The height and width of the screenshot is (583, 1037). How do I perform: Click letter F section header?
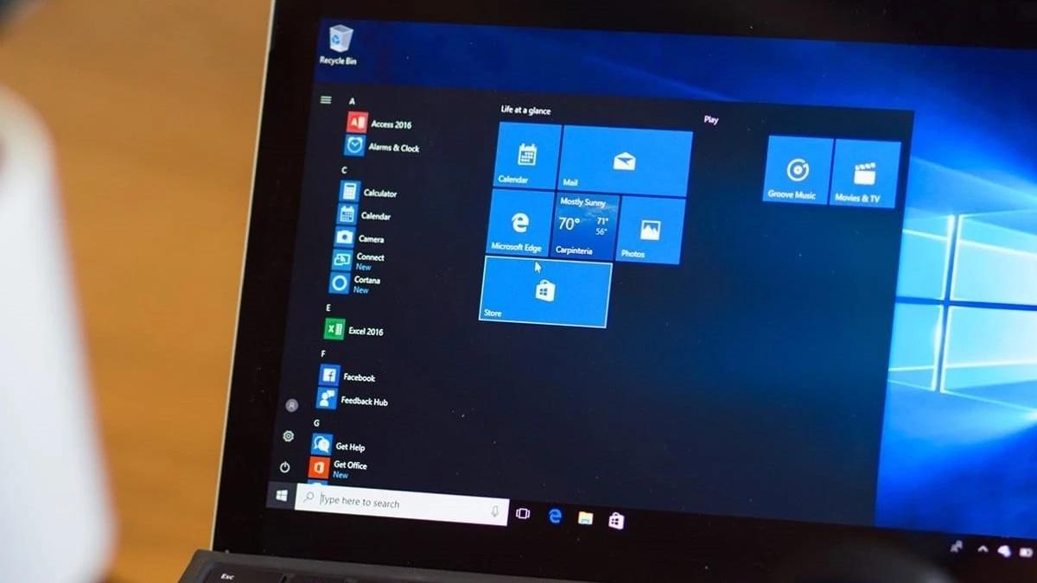(323, 354)
